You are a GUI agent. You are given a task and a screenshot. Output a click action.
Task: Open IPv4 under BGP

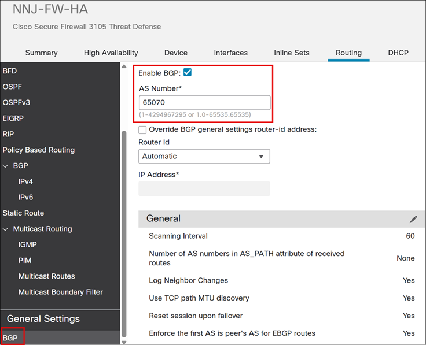point(25,181)
